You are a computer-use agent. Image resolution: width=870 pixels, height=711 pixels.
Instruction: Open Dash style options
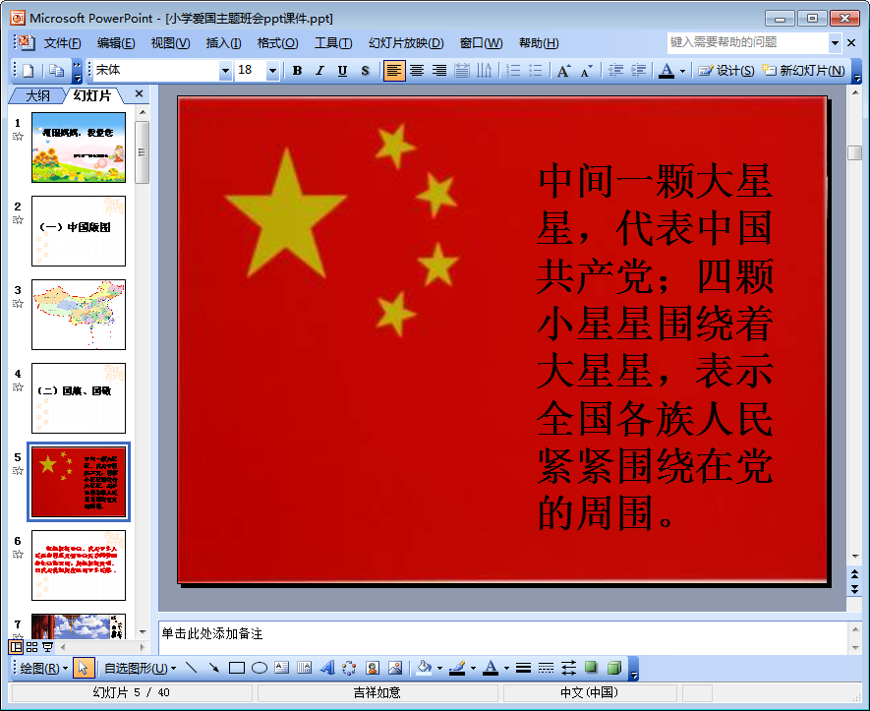coord(546,668)
